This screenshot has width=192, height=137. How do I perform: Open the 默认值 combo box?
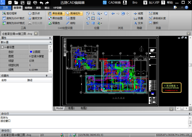click(x=26, y=42)
